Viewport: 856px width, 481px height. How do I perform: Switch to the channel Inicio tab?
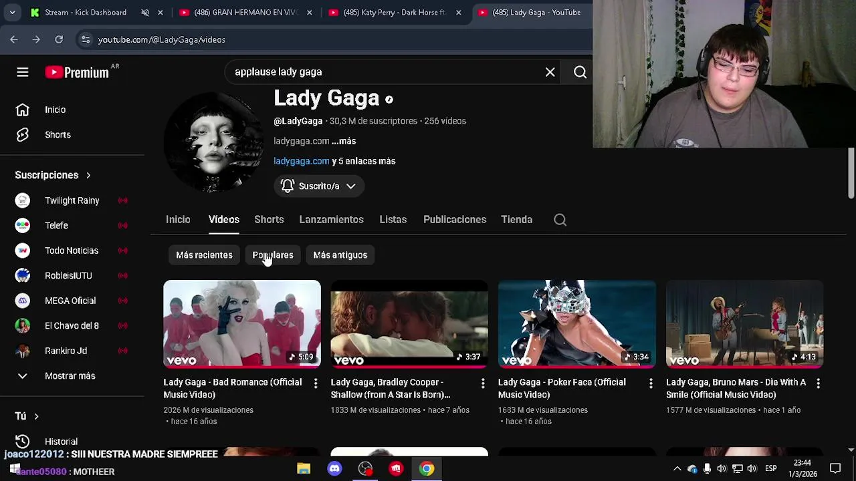pyautogui.click(x=178, y=220)
